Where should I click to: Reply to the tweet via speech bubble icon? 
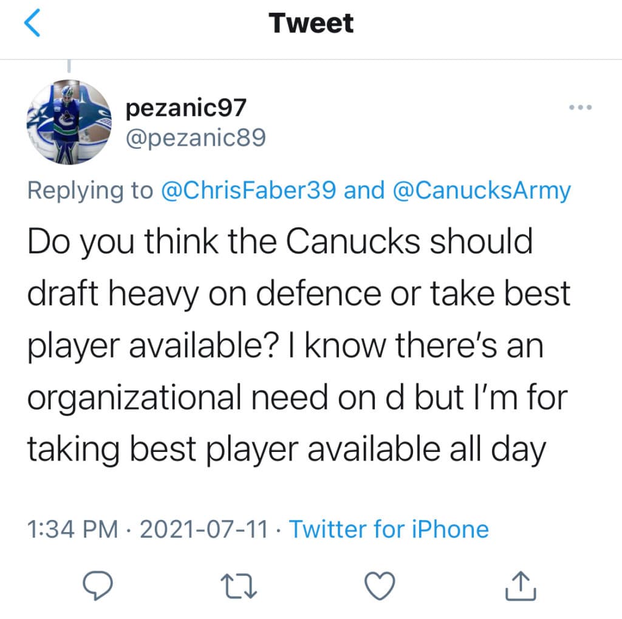(95, 584)
